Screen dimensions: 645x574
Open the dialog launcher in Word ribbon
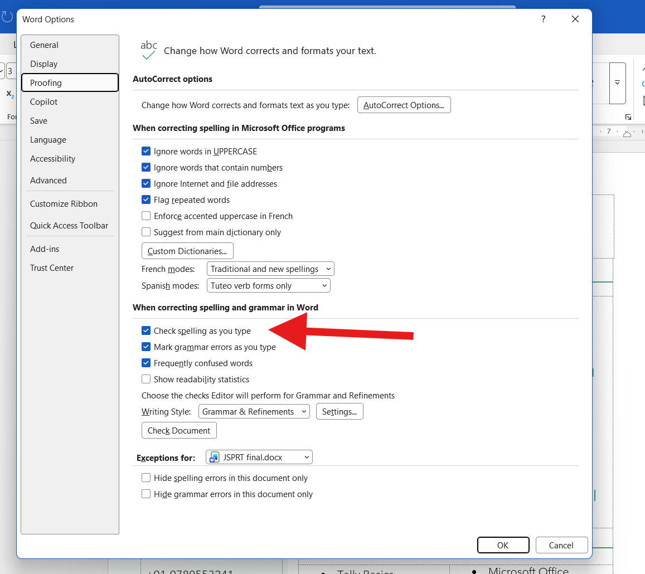tap(628, 117)
